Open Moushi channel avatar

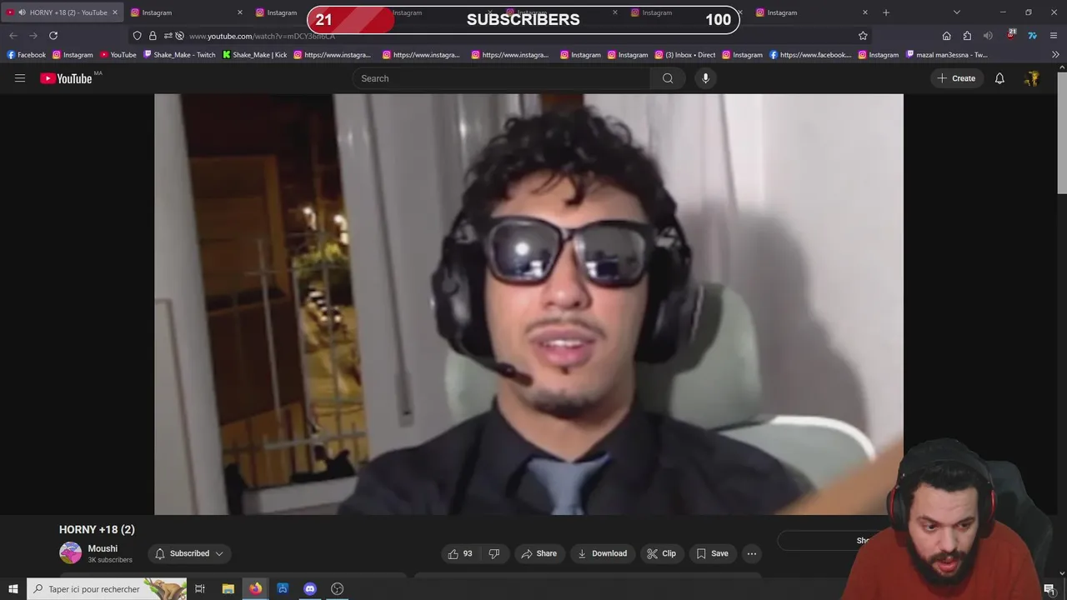point(71,552)
